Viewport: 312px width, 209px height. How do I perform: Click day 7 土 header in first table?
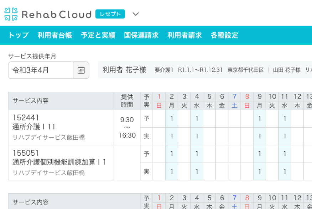coord(234,101)
